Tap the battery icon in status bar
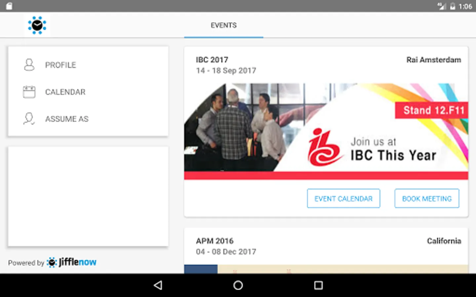Viewport: 476px width, 297px height. [453, 6]
